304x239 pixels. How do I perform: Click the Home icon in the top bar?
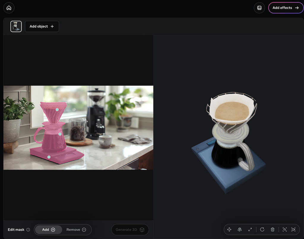[9, 8]
